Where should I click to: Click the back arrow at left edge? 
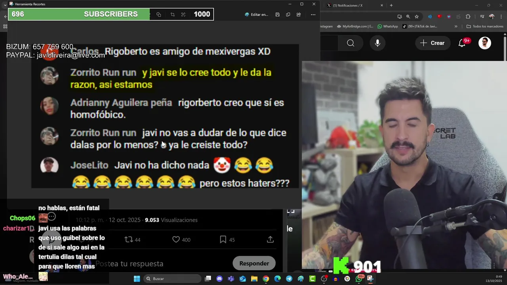(5, 17)
